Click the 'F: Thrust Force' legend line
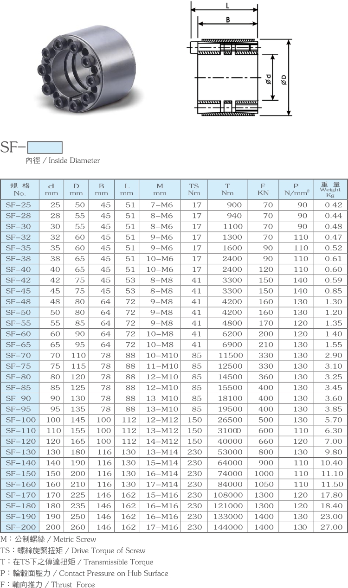Viewport: 348px width, 588px height. pos(48,584)
